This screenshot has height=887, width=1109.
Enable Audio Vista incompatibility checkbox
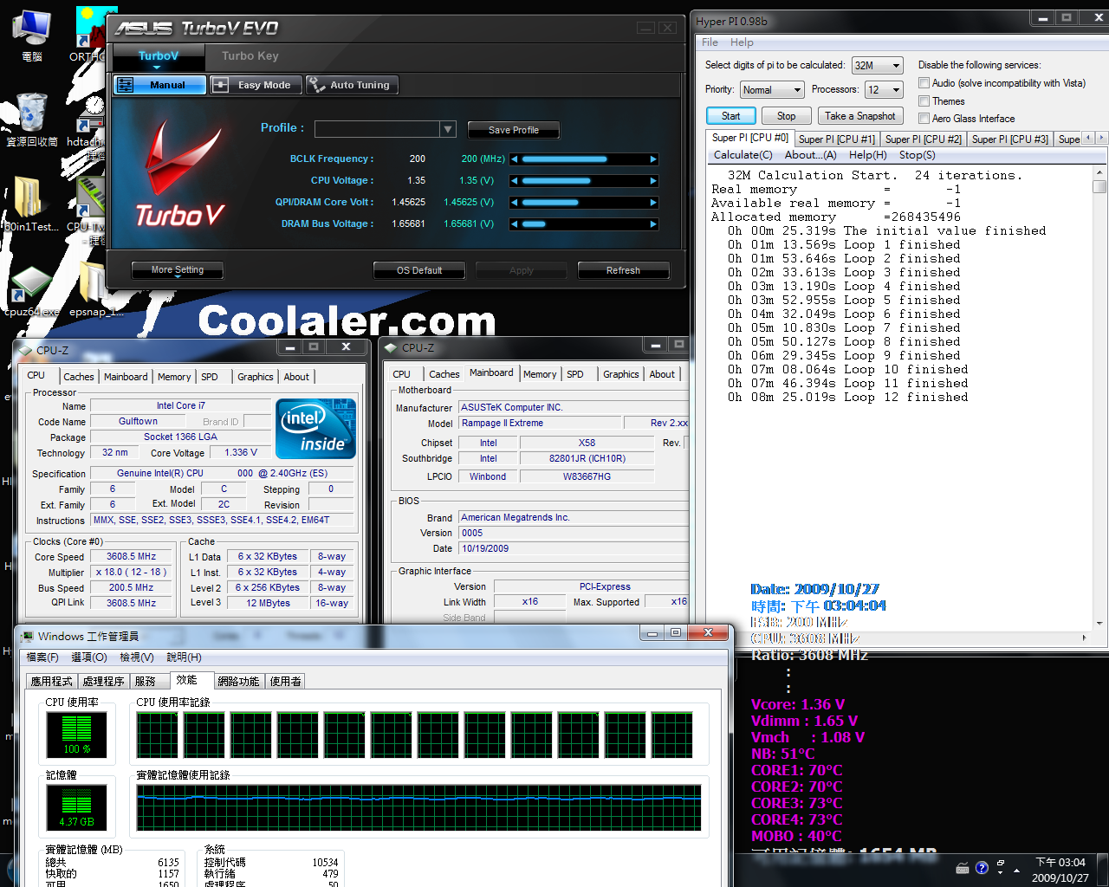pos(924,83)
